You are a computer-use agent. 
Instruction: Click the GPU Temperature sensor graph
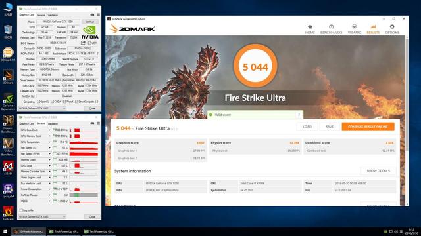click(84, 142)
